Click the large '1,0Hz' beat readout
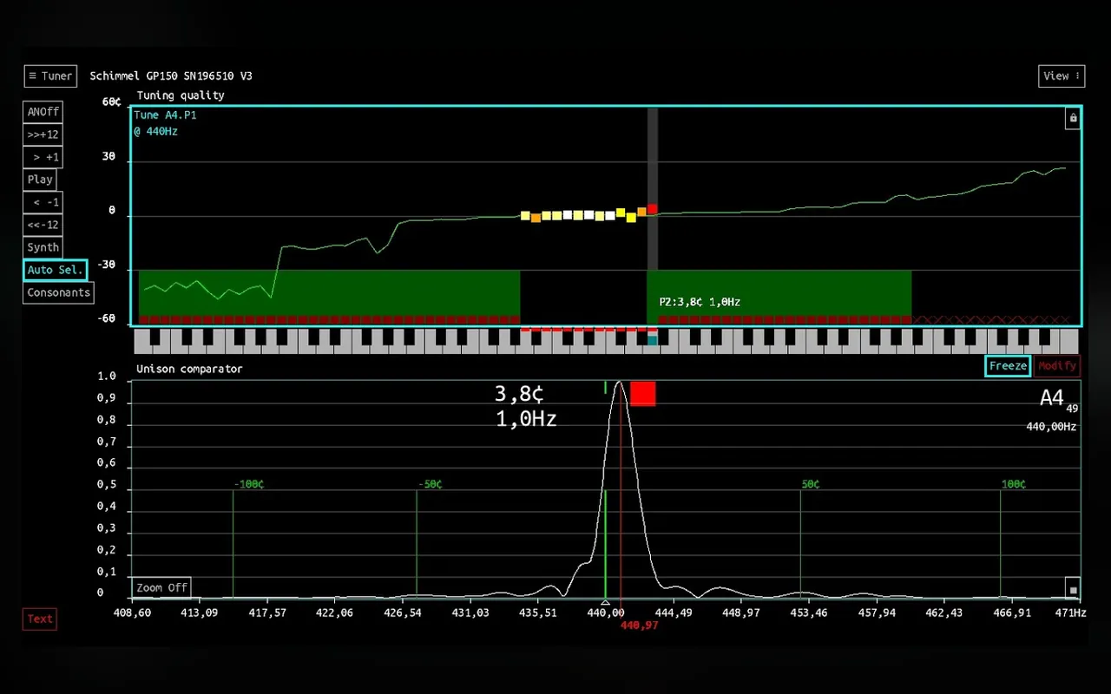This screenshot has width=1111, height=694. pyautogui.click(x=526, y=419)
